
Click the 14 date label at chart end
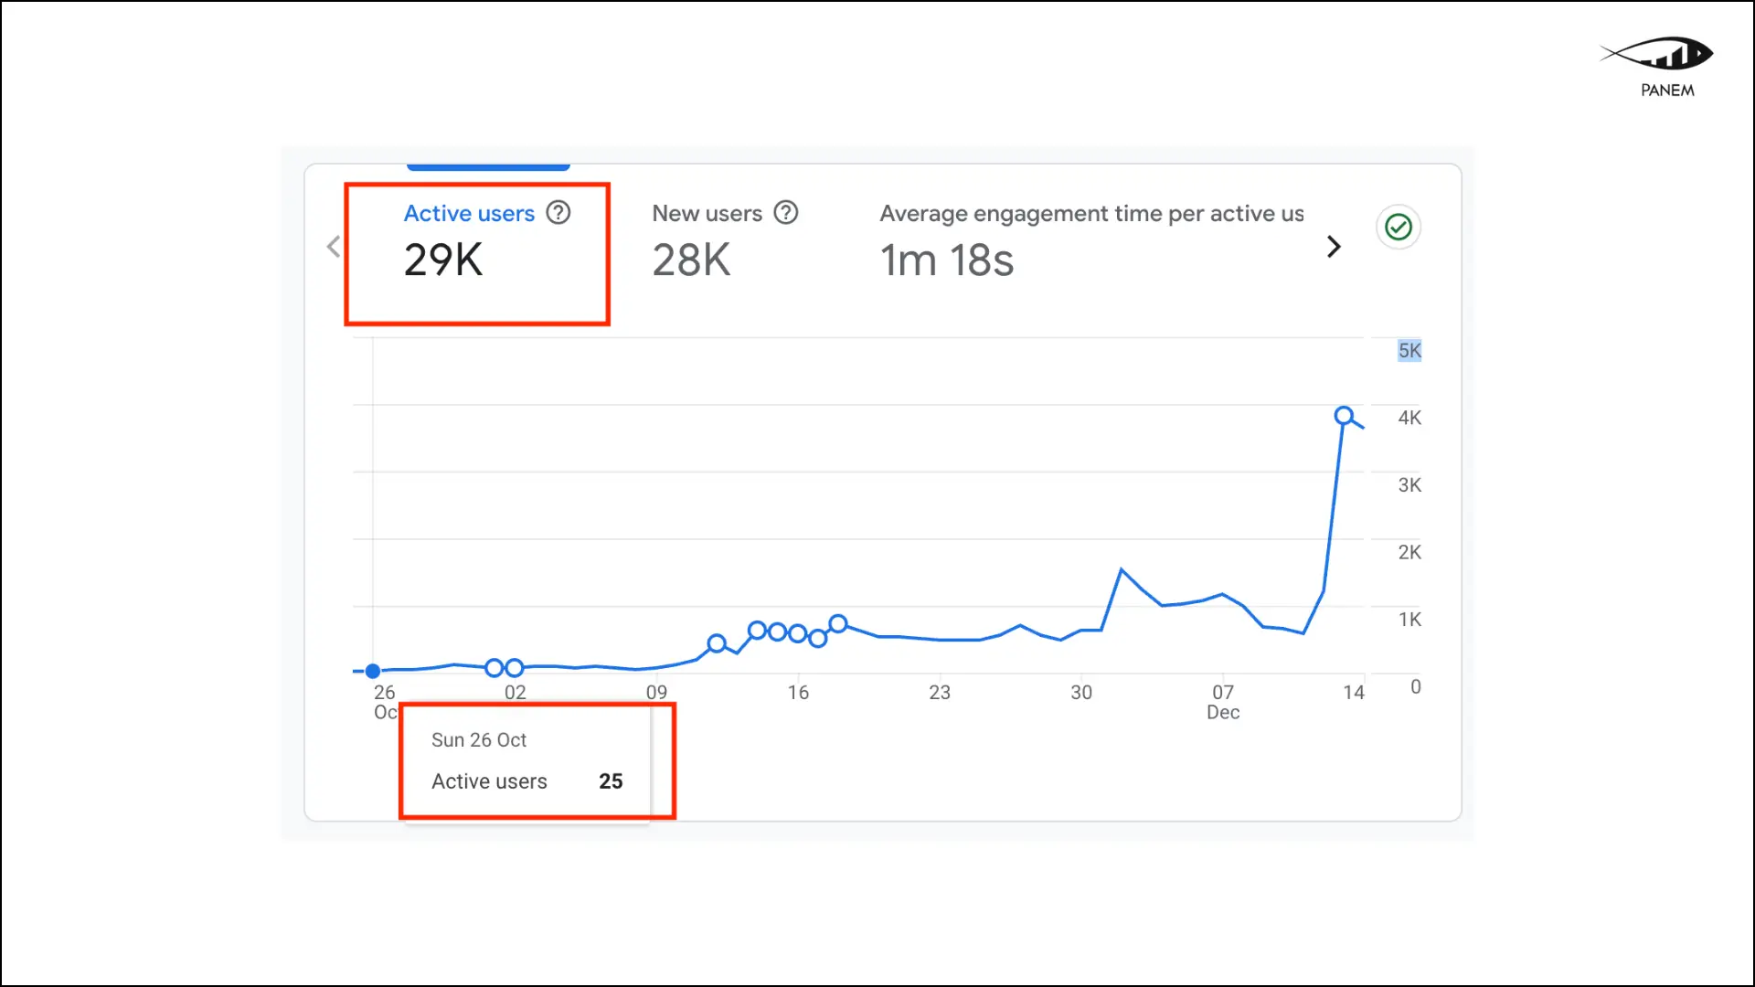click(x=1354, y=693)
